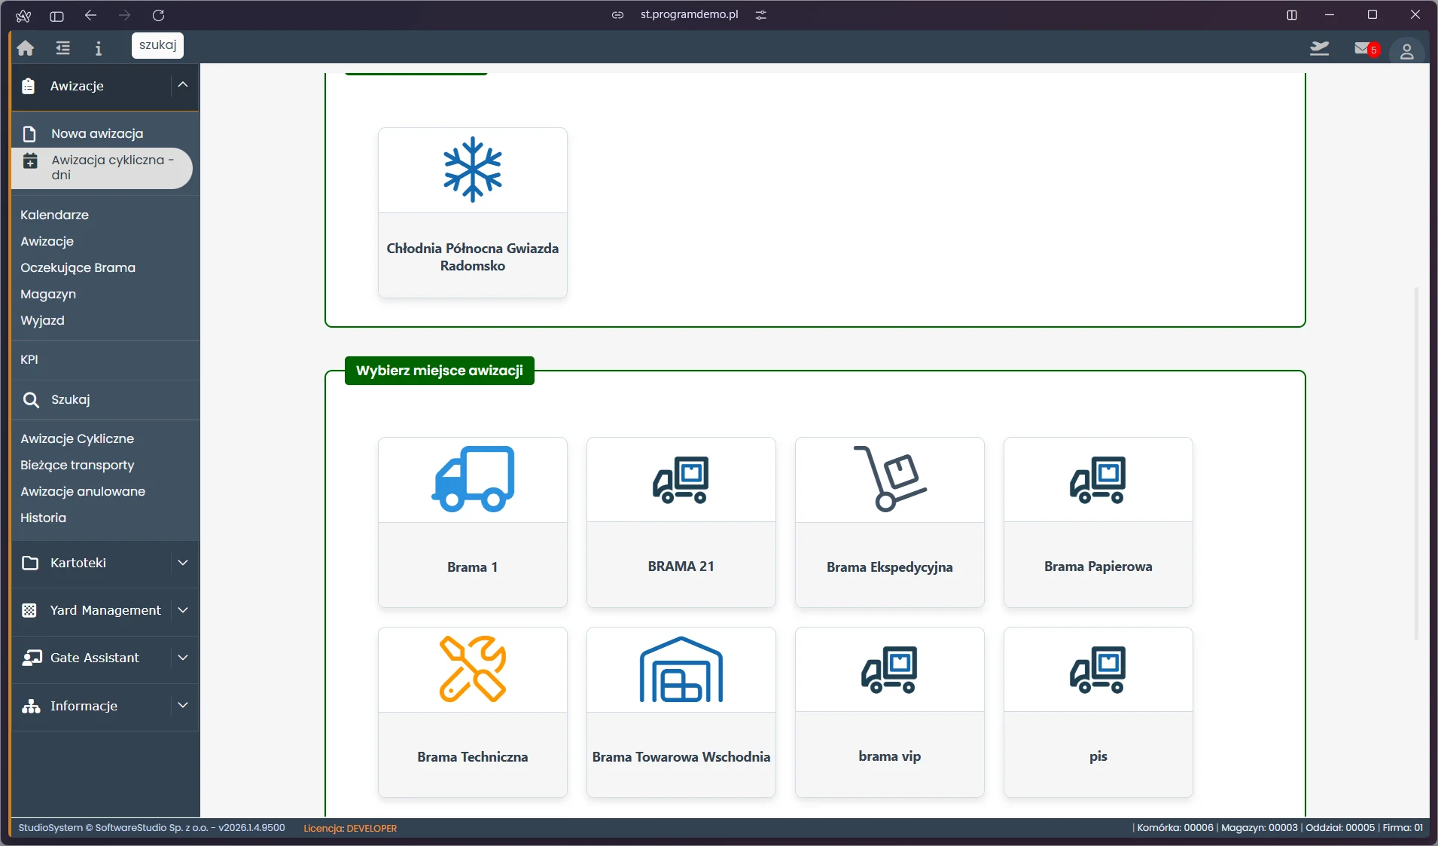Open mail notifications with 5 badge

[x=1366, y=49]
